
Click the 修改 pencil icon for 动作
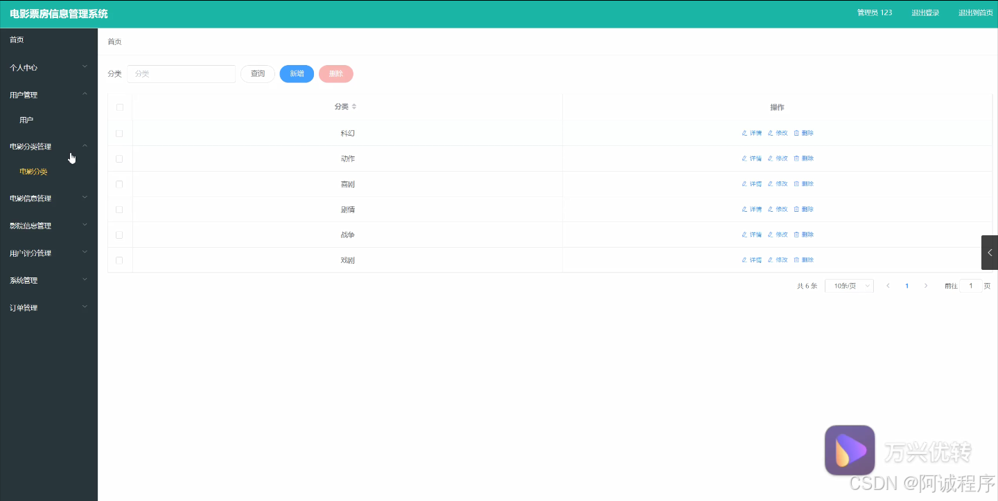(x=769, y=158)
